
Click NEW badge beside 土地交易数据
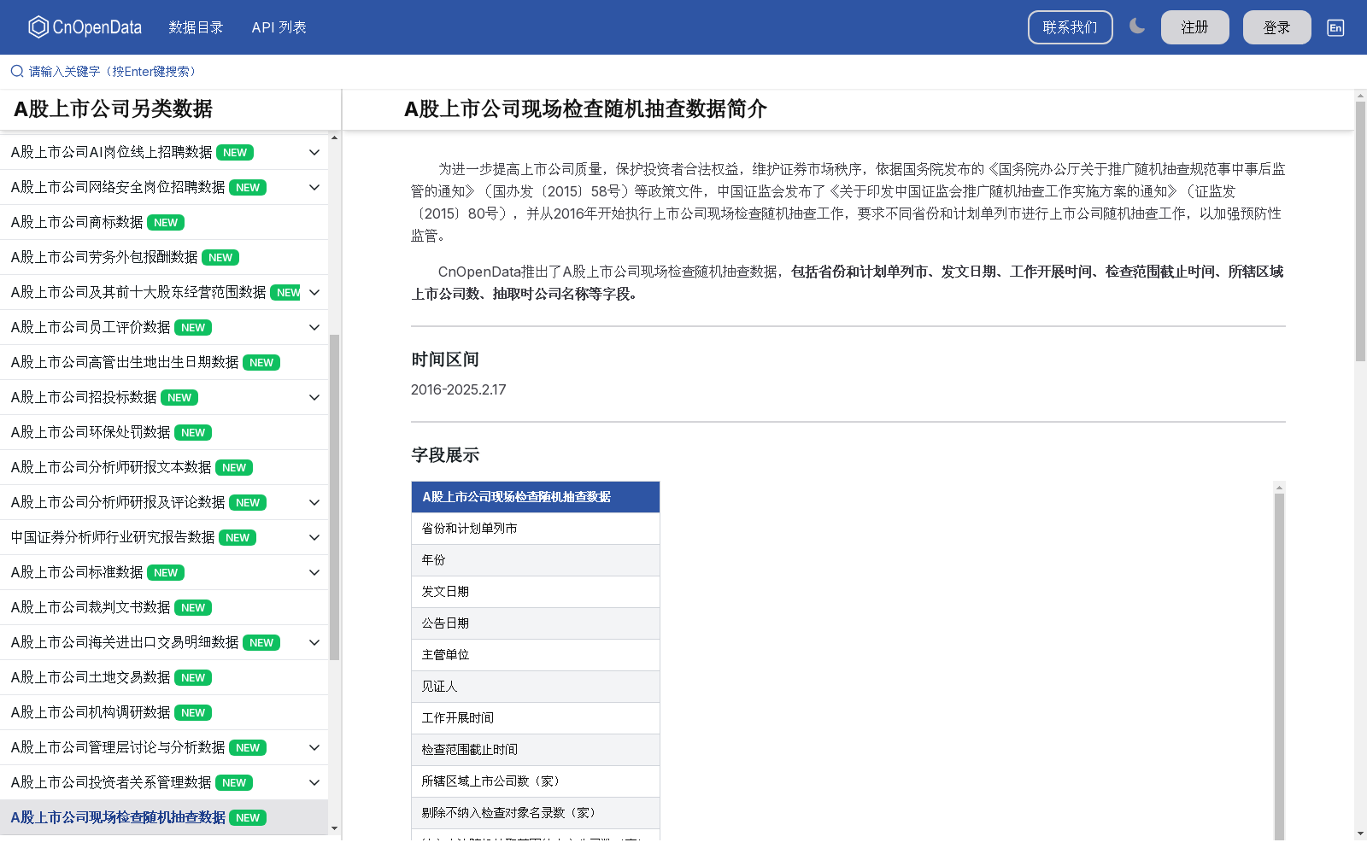point(193,678)
